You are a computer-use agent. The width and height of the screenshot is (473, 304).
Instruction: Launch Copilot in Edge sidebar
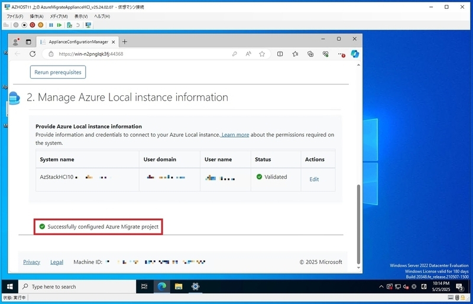(x=355, y=54)
